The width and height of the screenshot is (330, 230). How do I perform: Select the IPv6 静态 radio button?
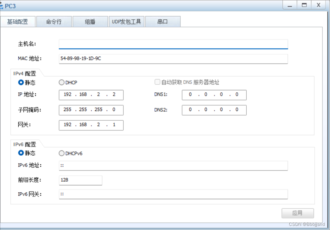(21, 153)
